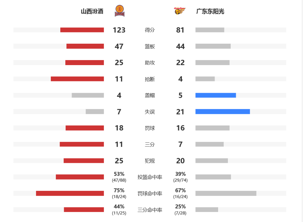Select the 三分命中率 row label

pyautogui.click(x=150, y=210)
